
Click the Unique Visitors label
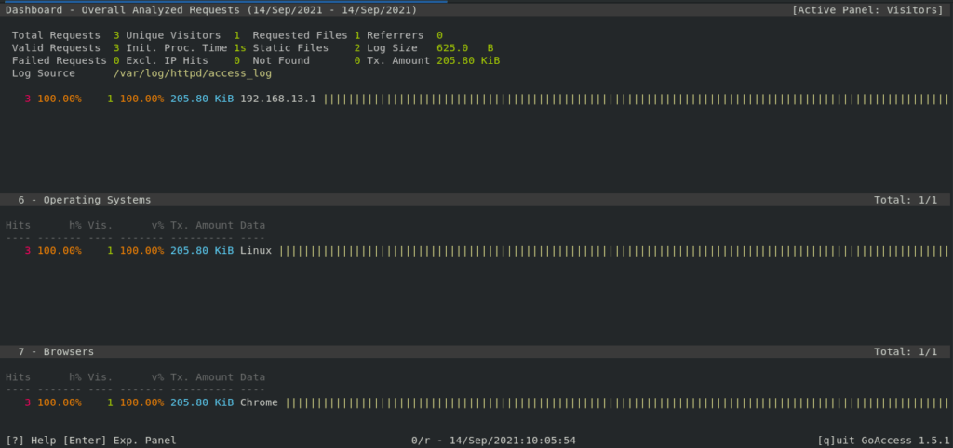tap(173, 35)
